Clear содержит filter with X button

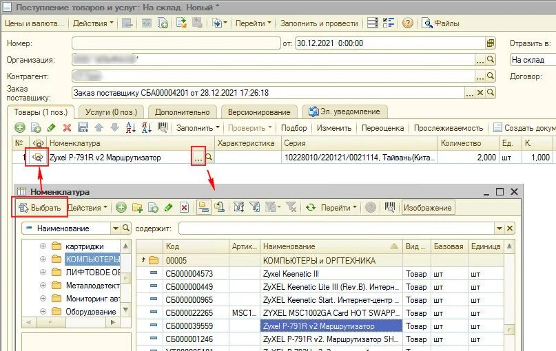(510, 228)
